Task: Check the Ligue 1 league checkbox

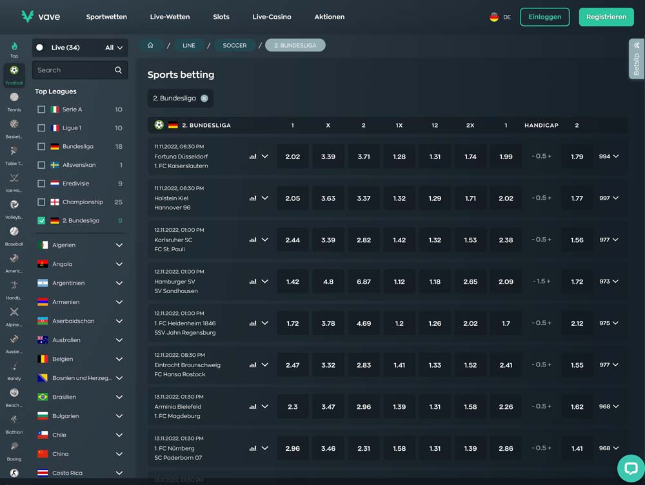Action: (x=41, y=128)
